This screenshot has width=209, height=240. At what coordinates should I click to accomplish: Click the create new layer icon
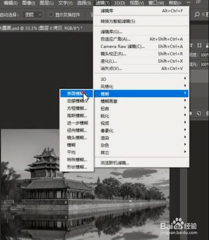[199, 113]
